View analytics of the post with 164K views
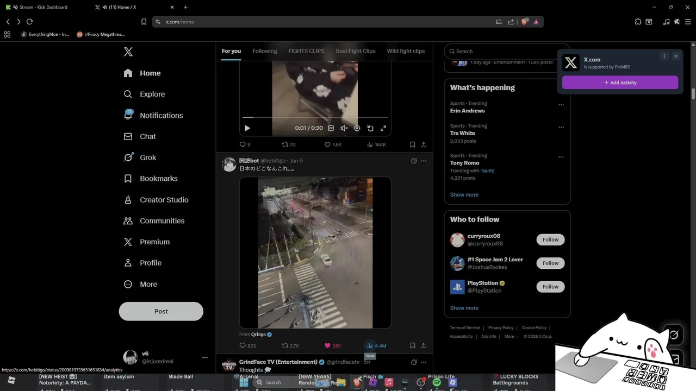 376,144
